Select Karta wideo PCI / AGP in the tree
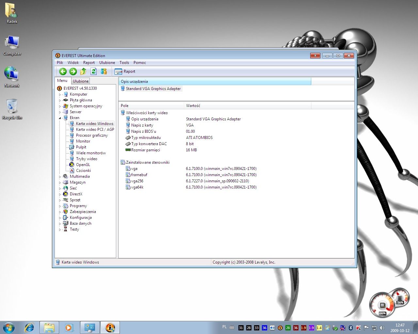 [x=95, y=129]
